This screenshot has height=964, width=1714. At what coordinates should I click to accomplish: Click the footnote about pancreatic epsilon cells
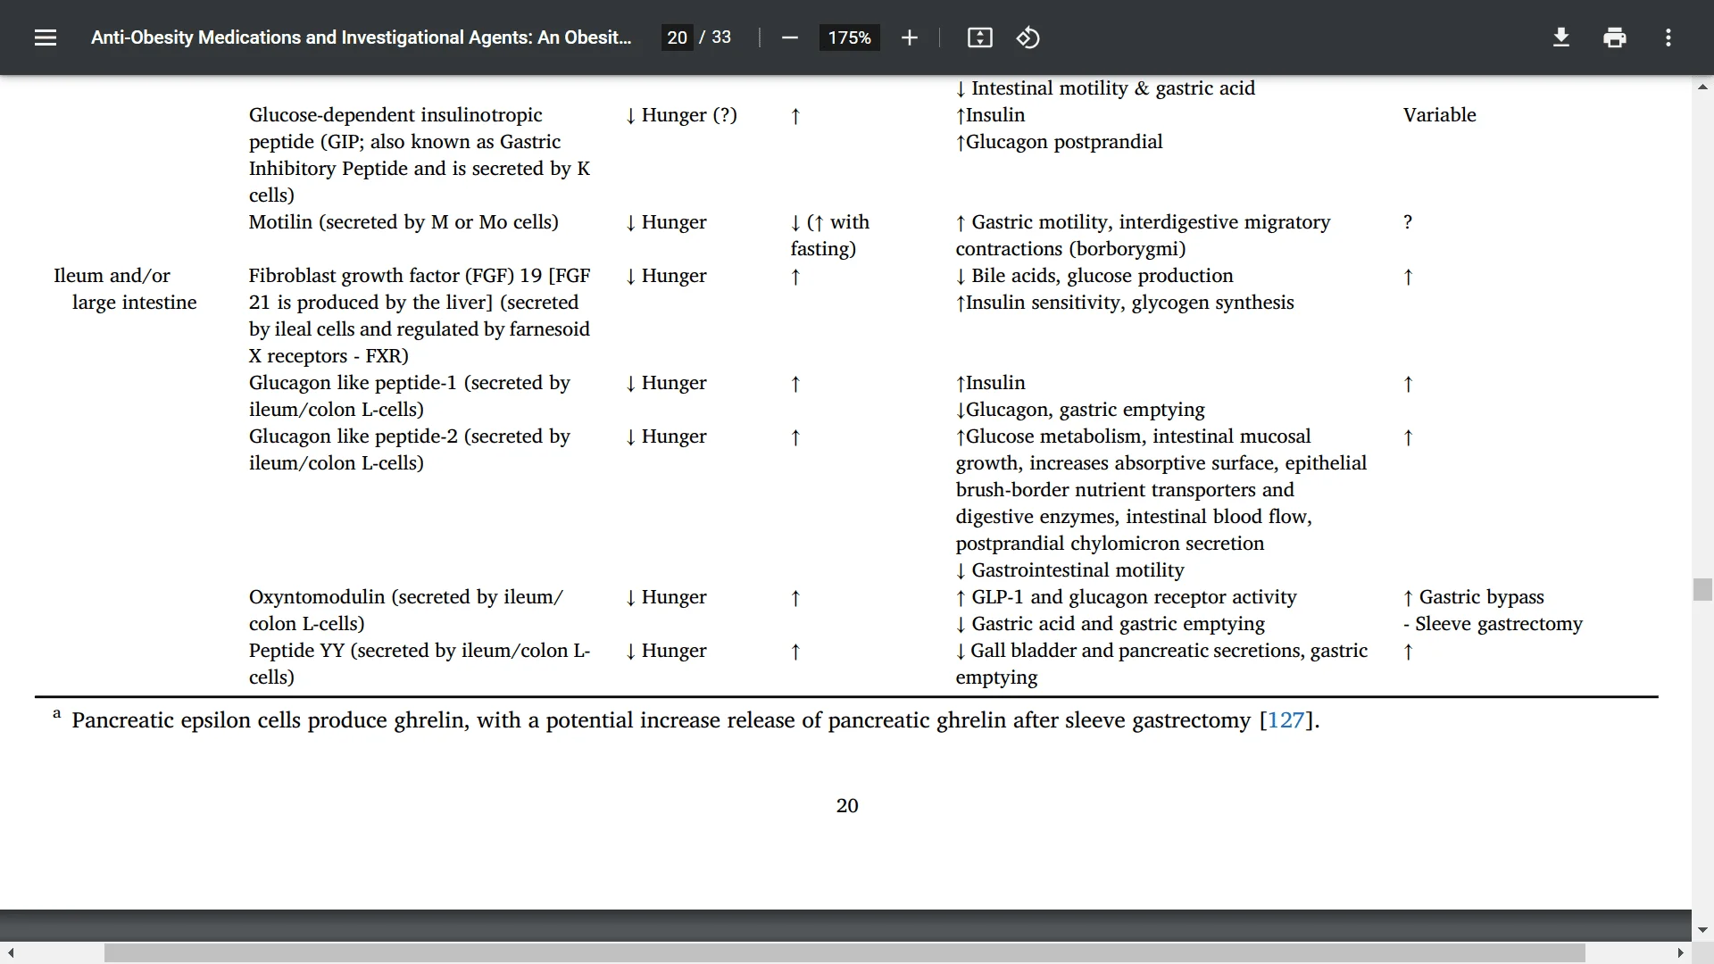pyautogui.click(x=686, y=720)
